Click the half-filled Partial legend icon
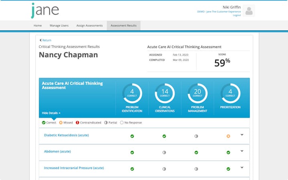The image size is (288, 180). (x=106, y=122)
